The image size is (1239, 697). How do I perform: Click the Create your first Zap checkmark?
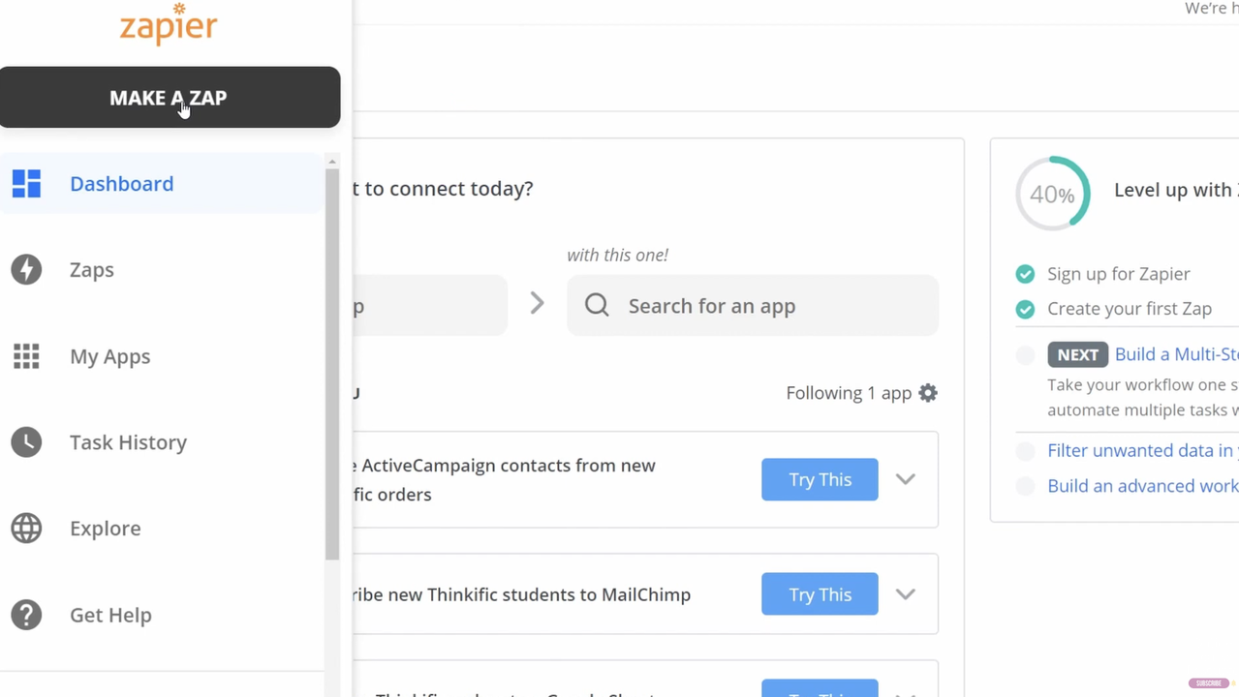point(1025,309)
